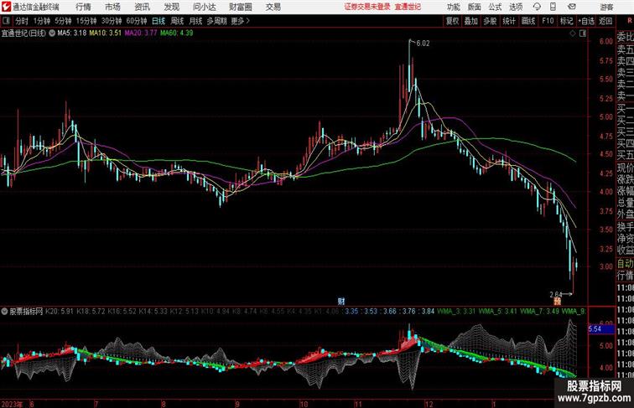Switch to 分时 chart period
This screenshot has width=634, height=408.
click(22, 21)
